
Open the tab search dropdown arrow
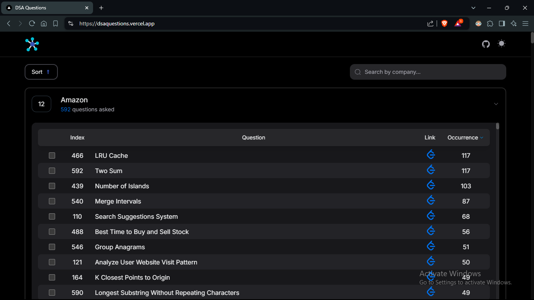473,8
